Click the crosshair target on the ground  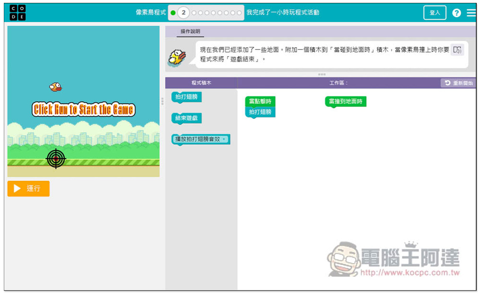click(56, 159)
